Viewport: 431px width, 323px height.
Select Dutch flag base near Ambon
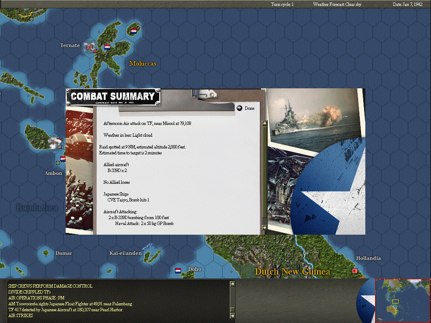coord(63,159)
